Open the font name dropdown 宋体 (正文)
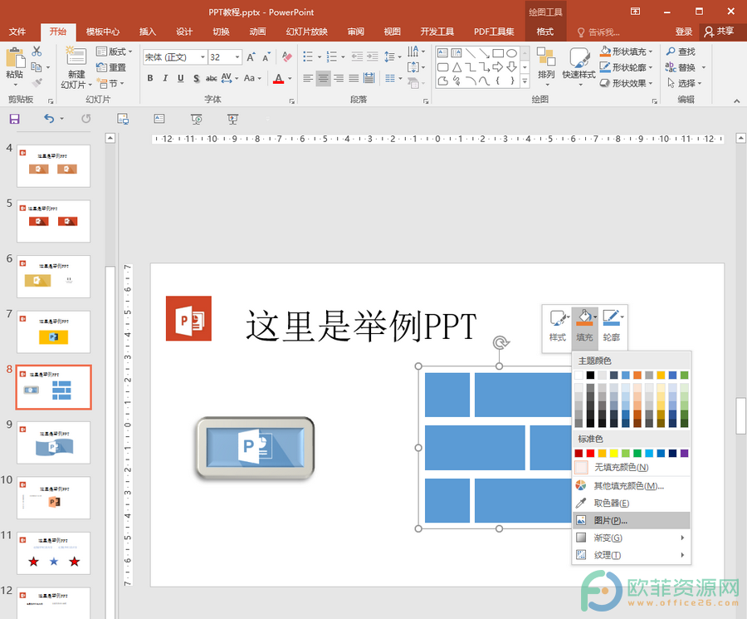The width and height of the screenshot is (747, 619). (x=203, y=57)
